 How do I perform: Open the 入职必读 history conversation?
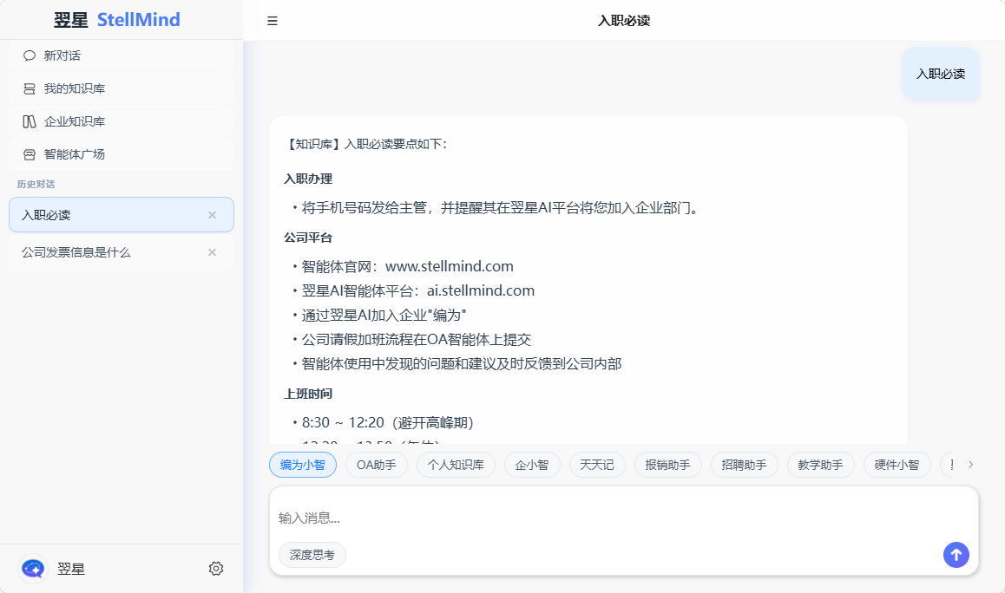pyautogui.click(x=122, y=214)
